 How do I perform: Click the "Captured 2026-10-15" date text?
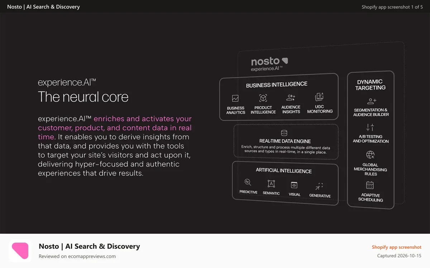pos(399,255)
